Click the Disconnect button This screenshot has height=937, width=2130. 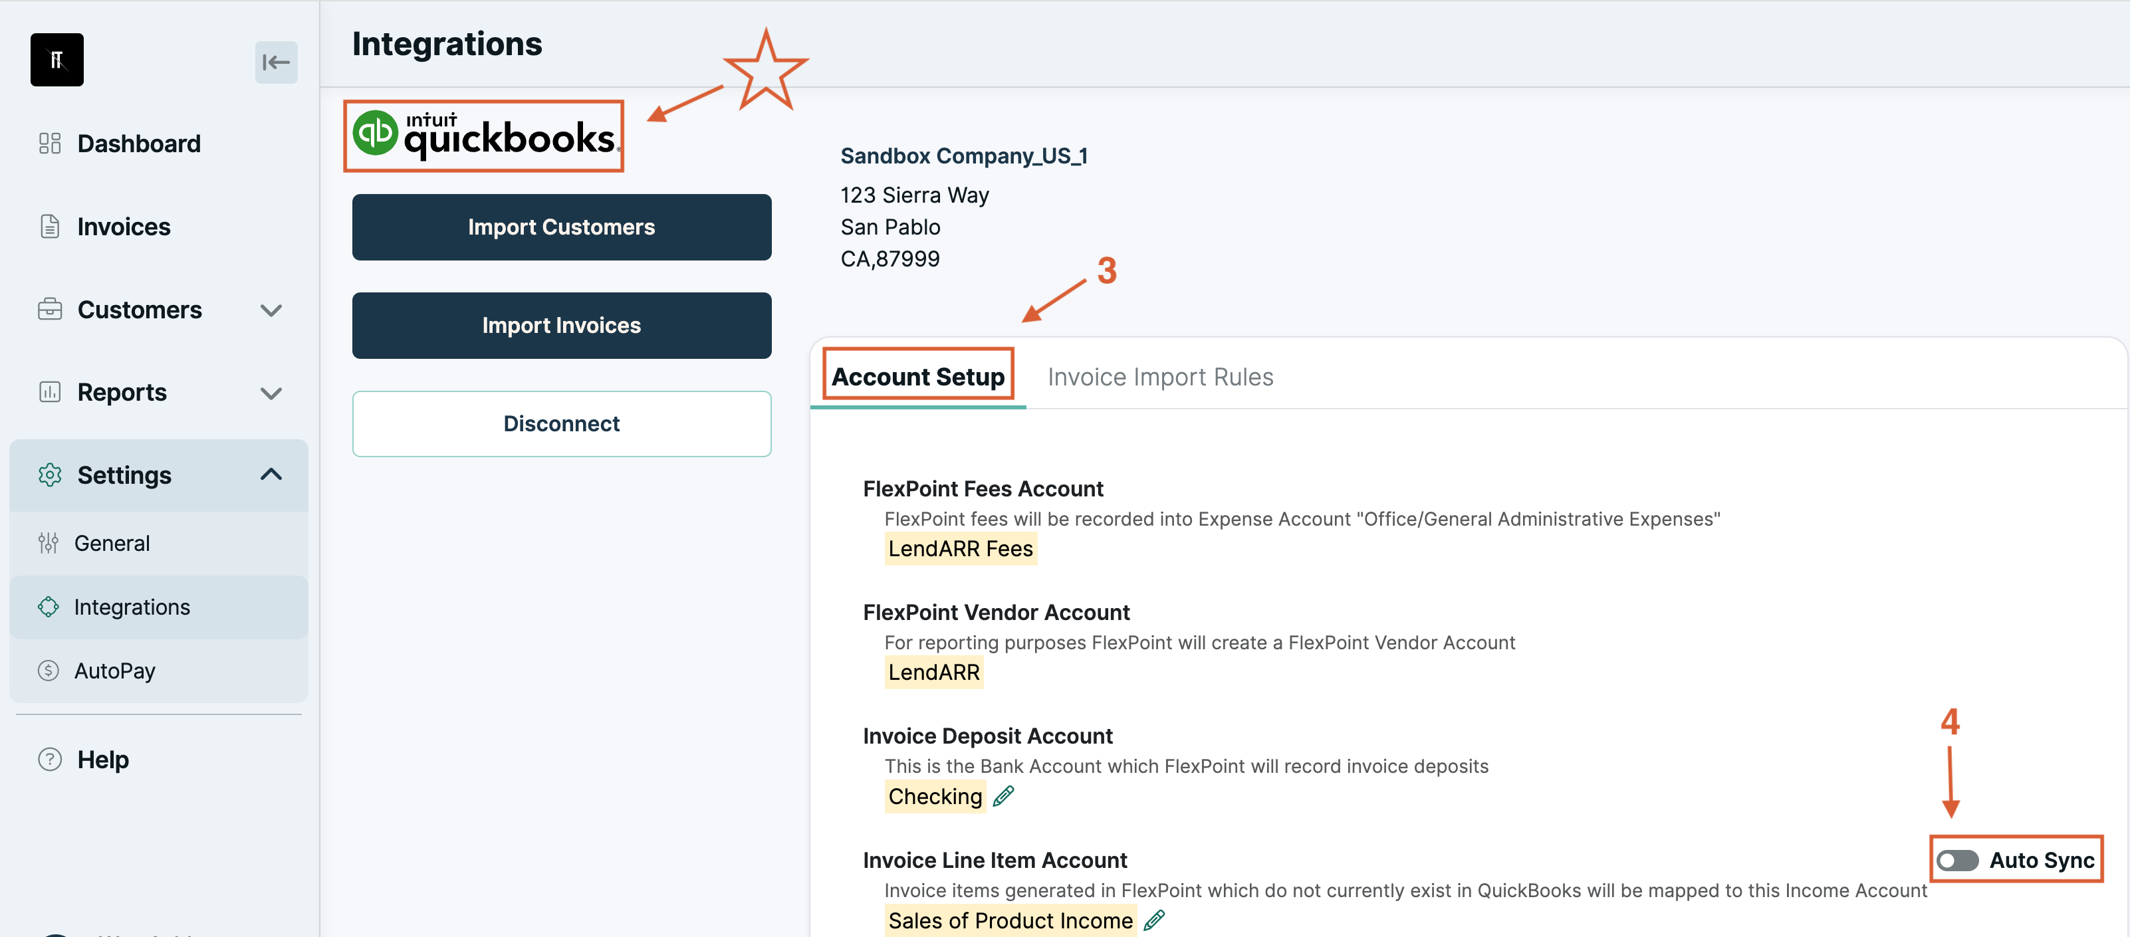tap(562, 423)
